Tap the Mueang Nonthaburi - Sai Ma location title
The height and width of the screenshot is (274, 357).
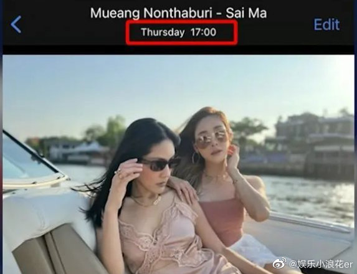click(x=178, y=12)
